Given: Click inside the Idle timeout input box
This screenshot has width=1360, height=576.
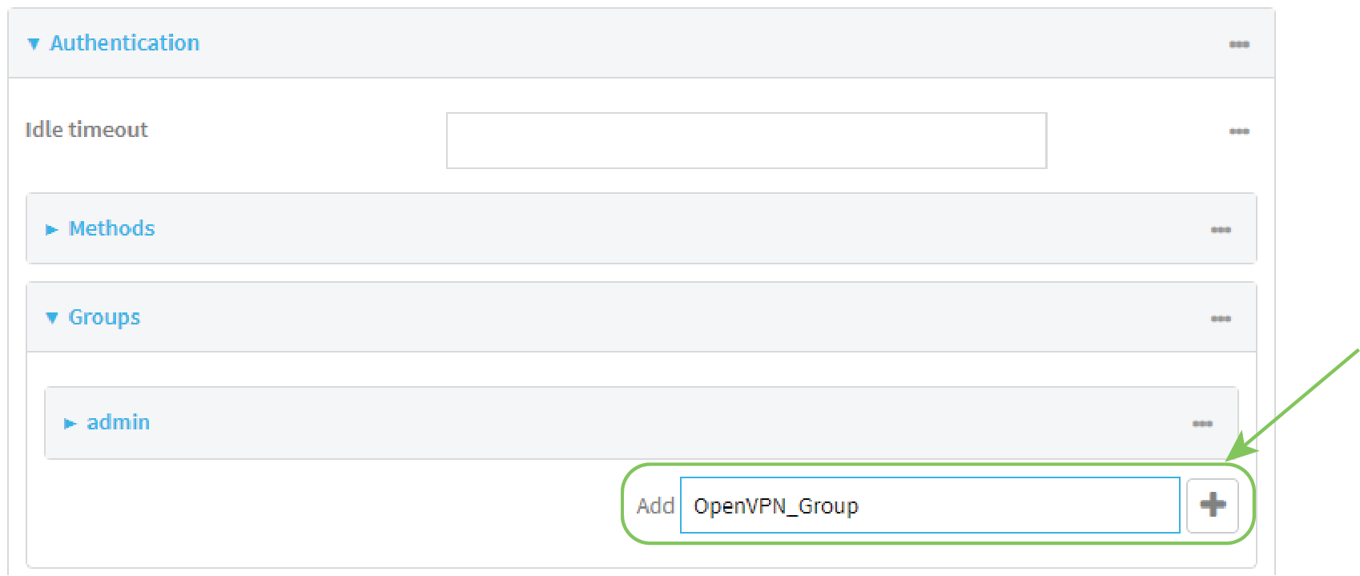Looking at the screenshot, I should pyautogui.click(x=746, y=140).
